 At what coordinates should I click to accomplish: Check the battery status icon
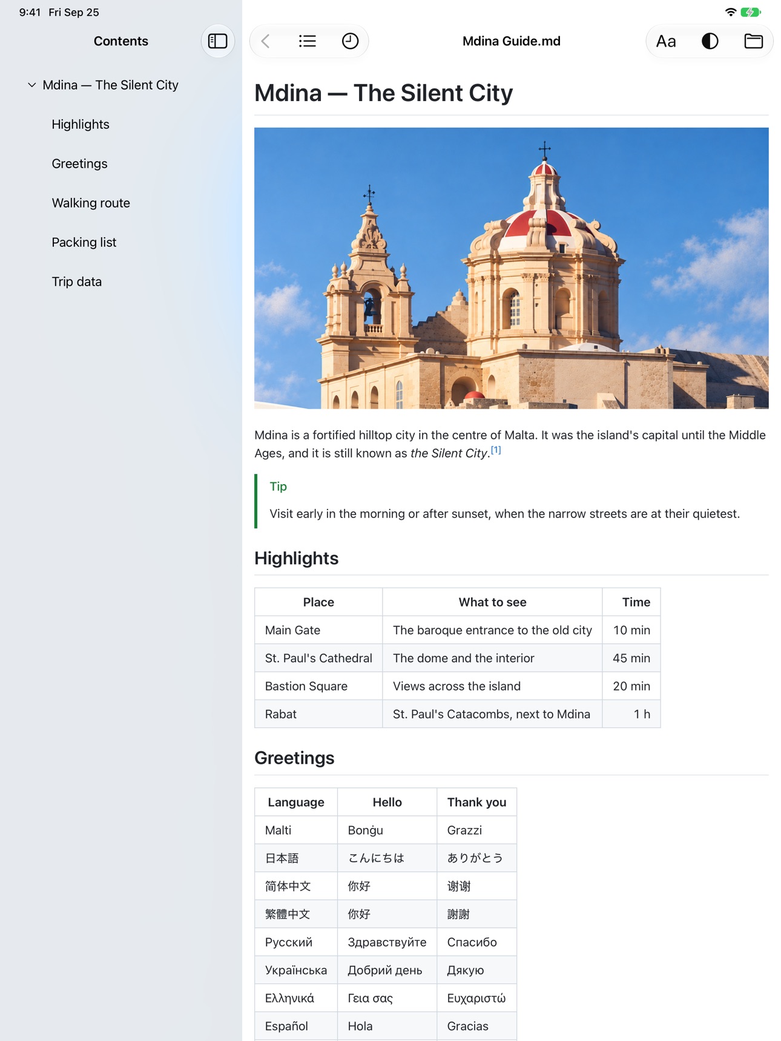click(x=751, y=12)
